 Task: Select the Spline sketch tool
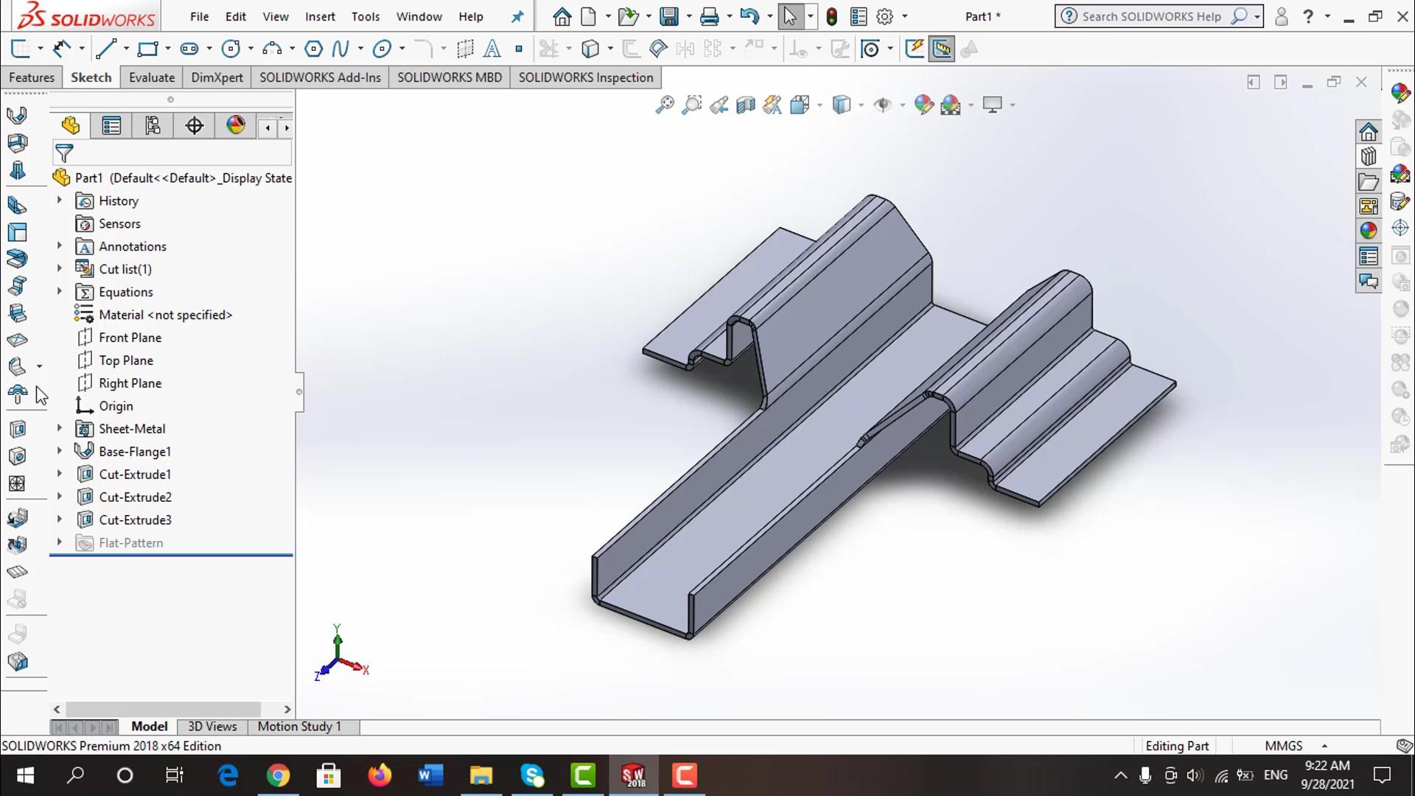[x=340, y=49]
